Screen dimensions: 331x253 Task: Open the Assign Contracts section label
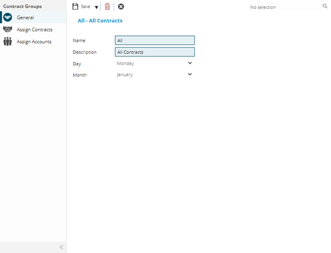coord(35,29)
